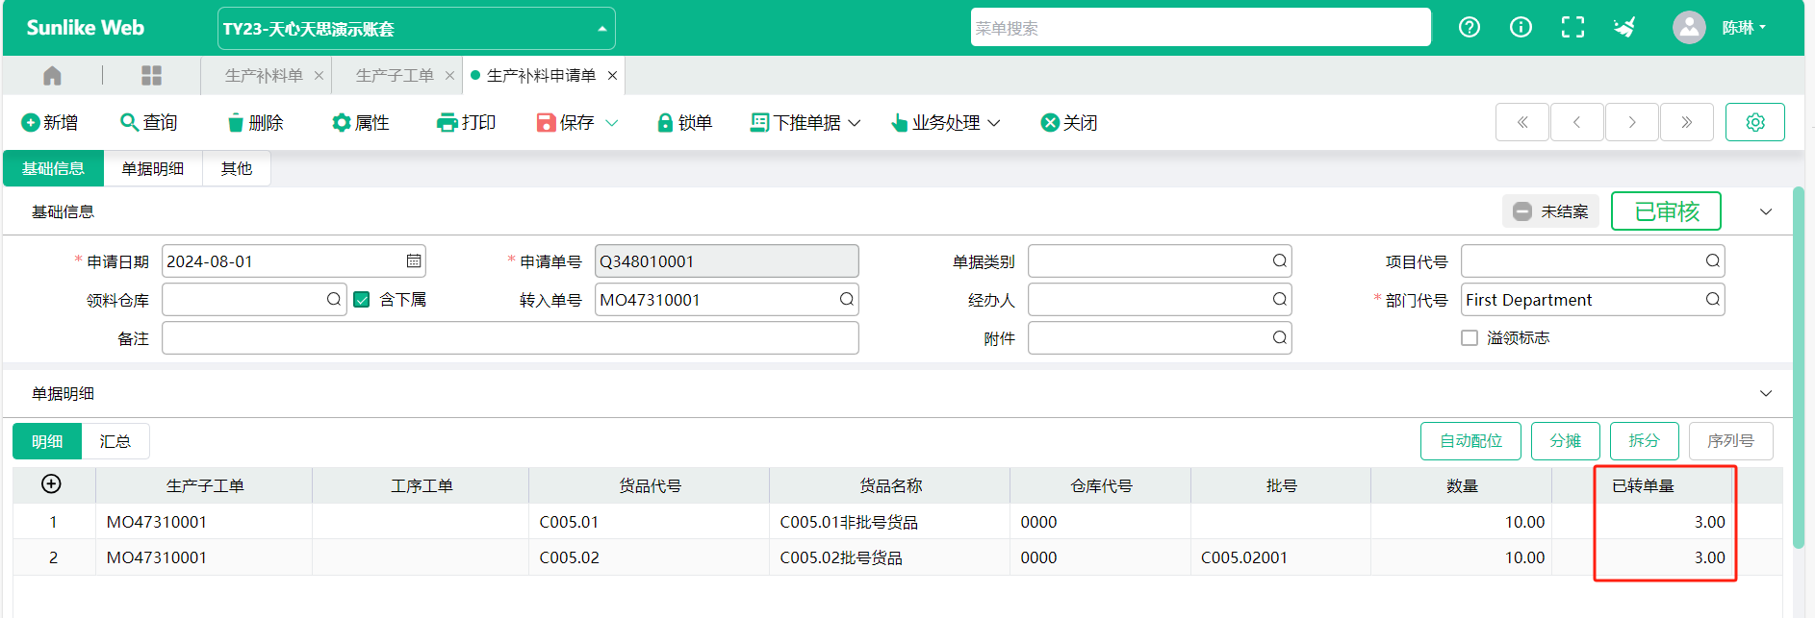This screenshot has height=618, width=1815.
Task: Open the 业务处理 dropdown menu
Action: click(945, 122)
